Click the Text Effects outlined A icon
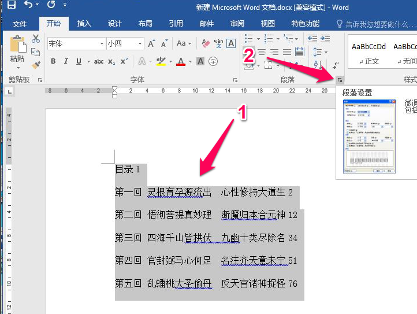 tap(142, 61)
